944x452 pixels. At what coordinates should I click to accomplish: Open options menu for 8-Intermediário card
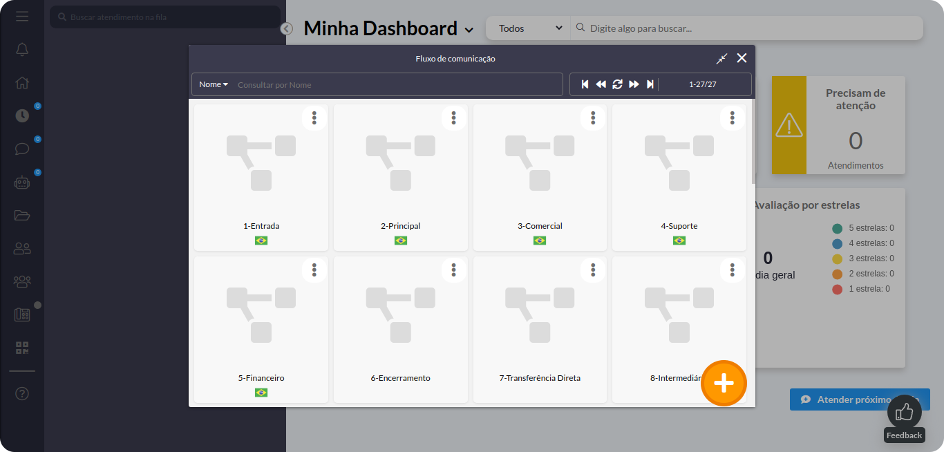[x=733, y=270]
